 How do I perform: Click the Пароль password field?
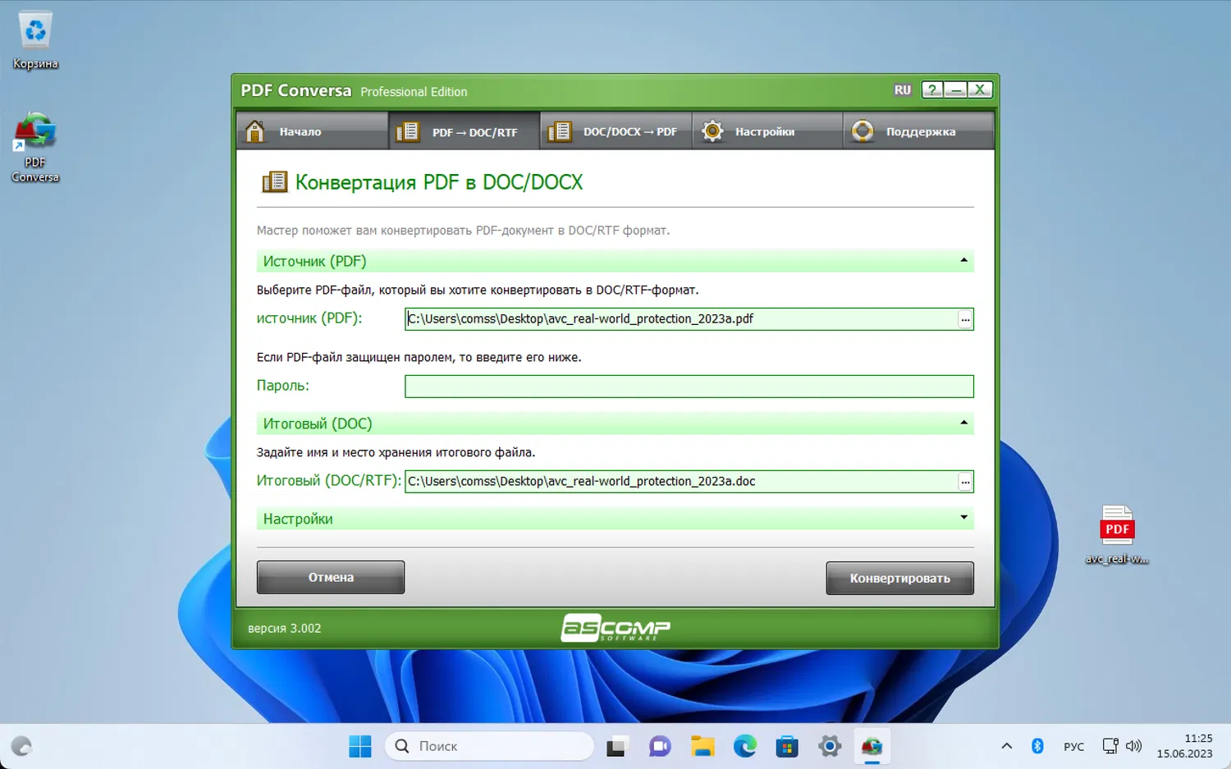click(x=689, y=387)
